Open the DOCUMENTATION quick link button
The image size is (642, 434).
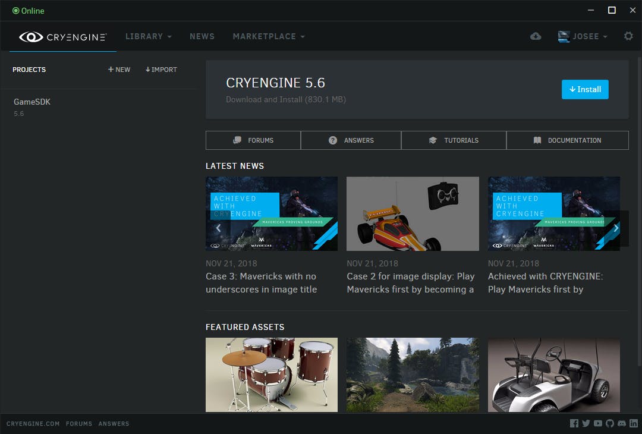pyautogui.click(x=568, y=140)
